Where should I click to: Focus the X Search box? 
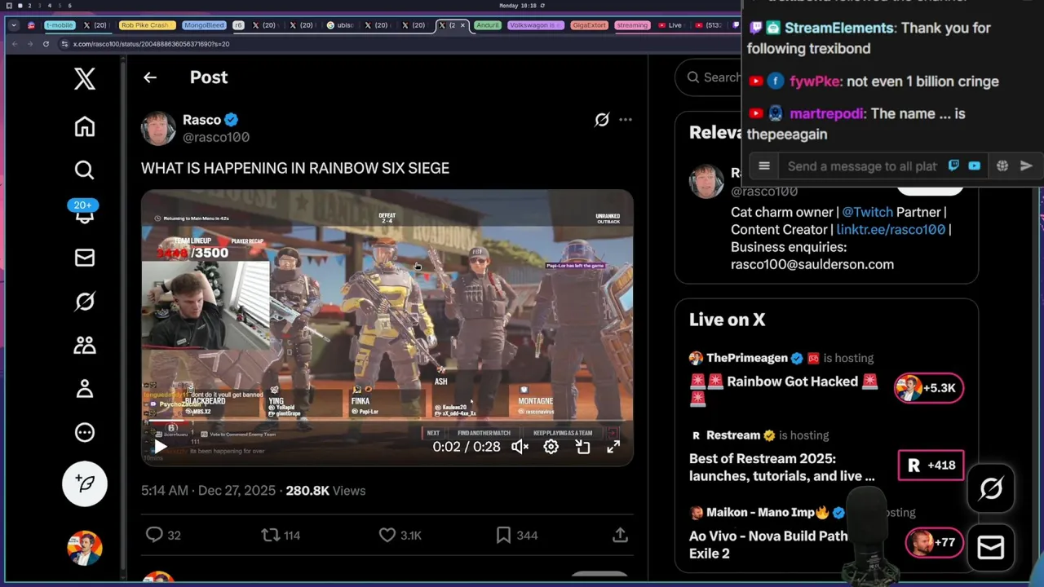708,77
